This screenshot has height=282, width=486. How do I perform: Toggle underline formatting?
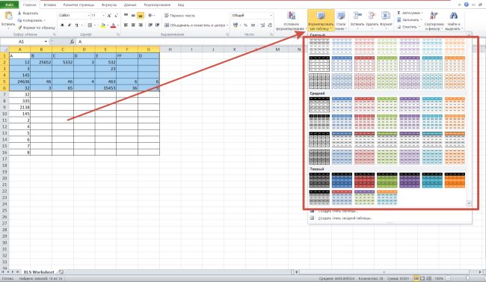(x=76, y=25)
